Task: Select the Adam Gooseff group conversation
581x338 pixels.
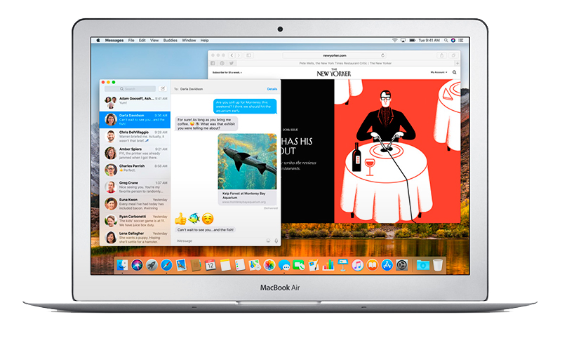Action: [x=135, y=102]
